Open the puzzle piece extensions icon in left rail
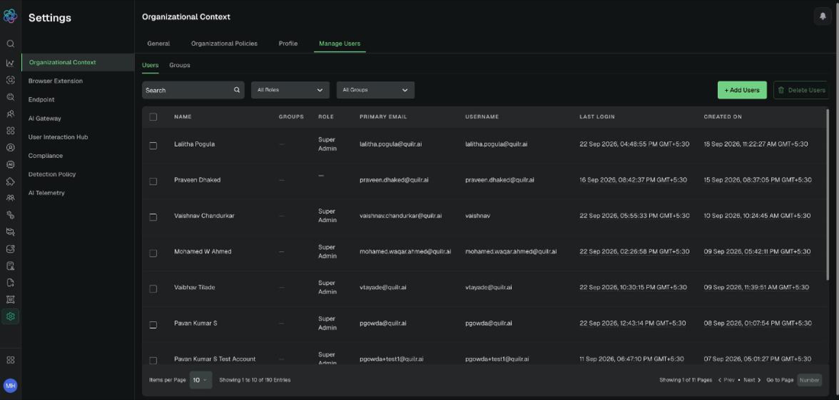Viewport: 839px width, 400px height. pos(10,182)
